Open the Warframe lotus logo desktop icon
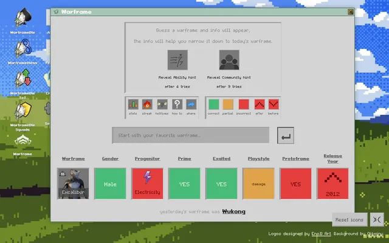The image size is (389, 243). [x=22, y=140]
